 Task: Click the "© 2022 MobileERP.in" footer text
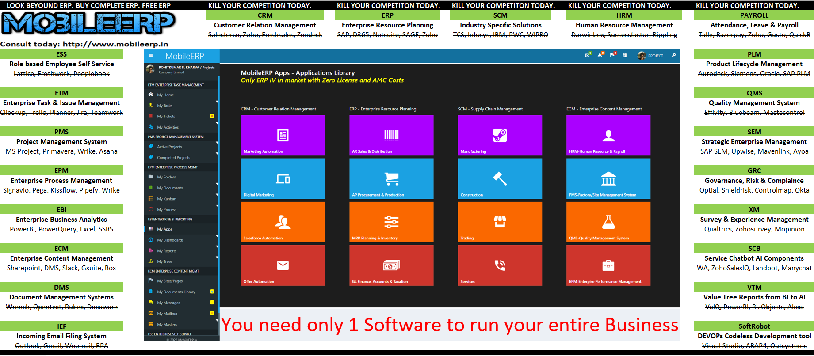[x=182, y=340]
